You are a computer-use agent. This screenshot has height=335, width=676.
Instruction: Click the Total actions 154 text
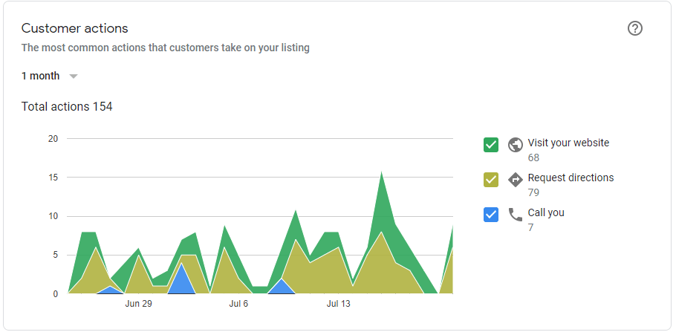(x=67, y=106)
